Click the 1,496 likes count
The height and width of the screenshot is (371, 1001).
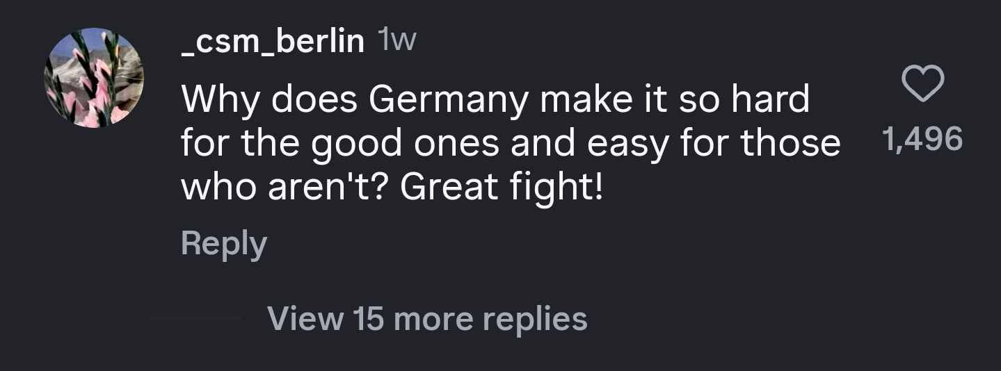coord(922,139)
